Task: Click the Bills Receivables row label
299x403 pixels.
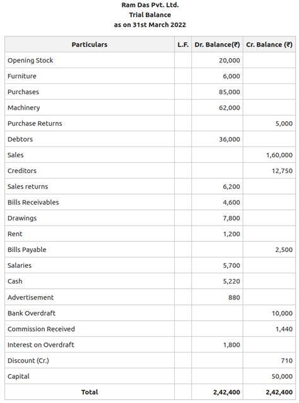Action: pos(33,202)
